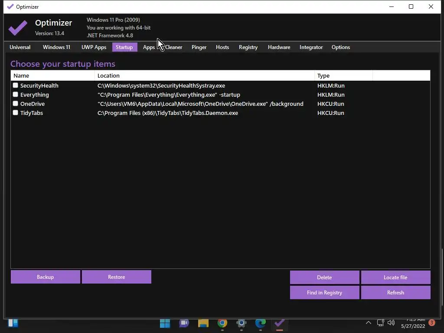Sort by the Location column header

click(x=205, y=75)
